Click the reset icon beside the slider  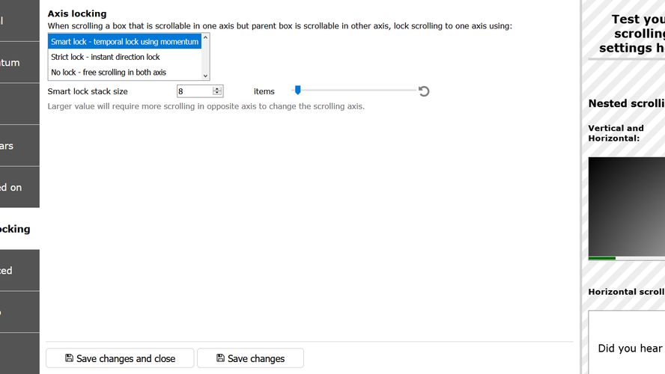pos(424,91)
